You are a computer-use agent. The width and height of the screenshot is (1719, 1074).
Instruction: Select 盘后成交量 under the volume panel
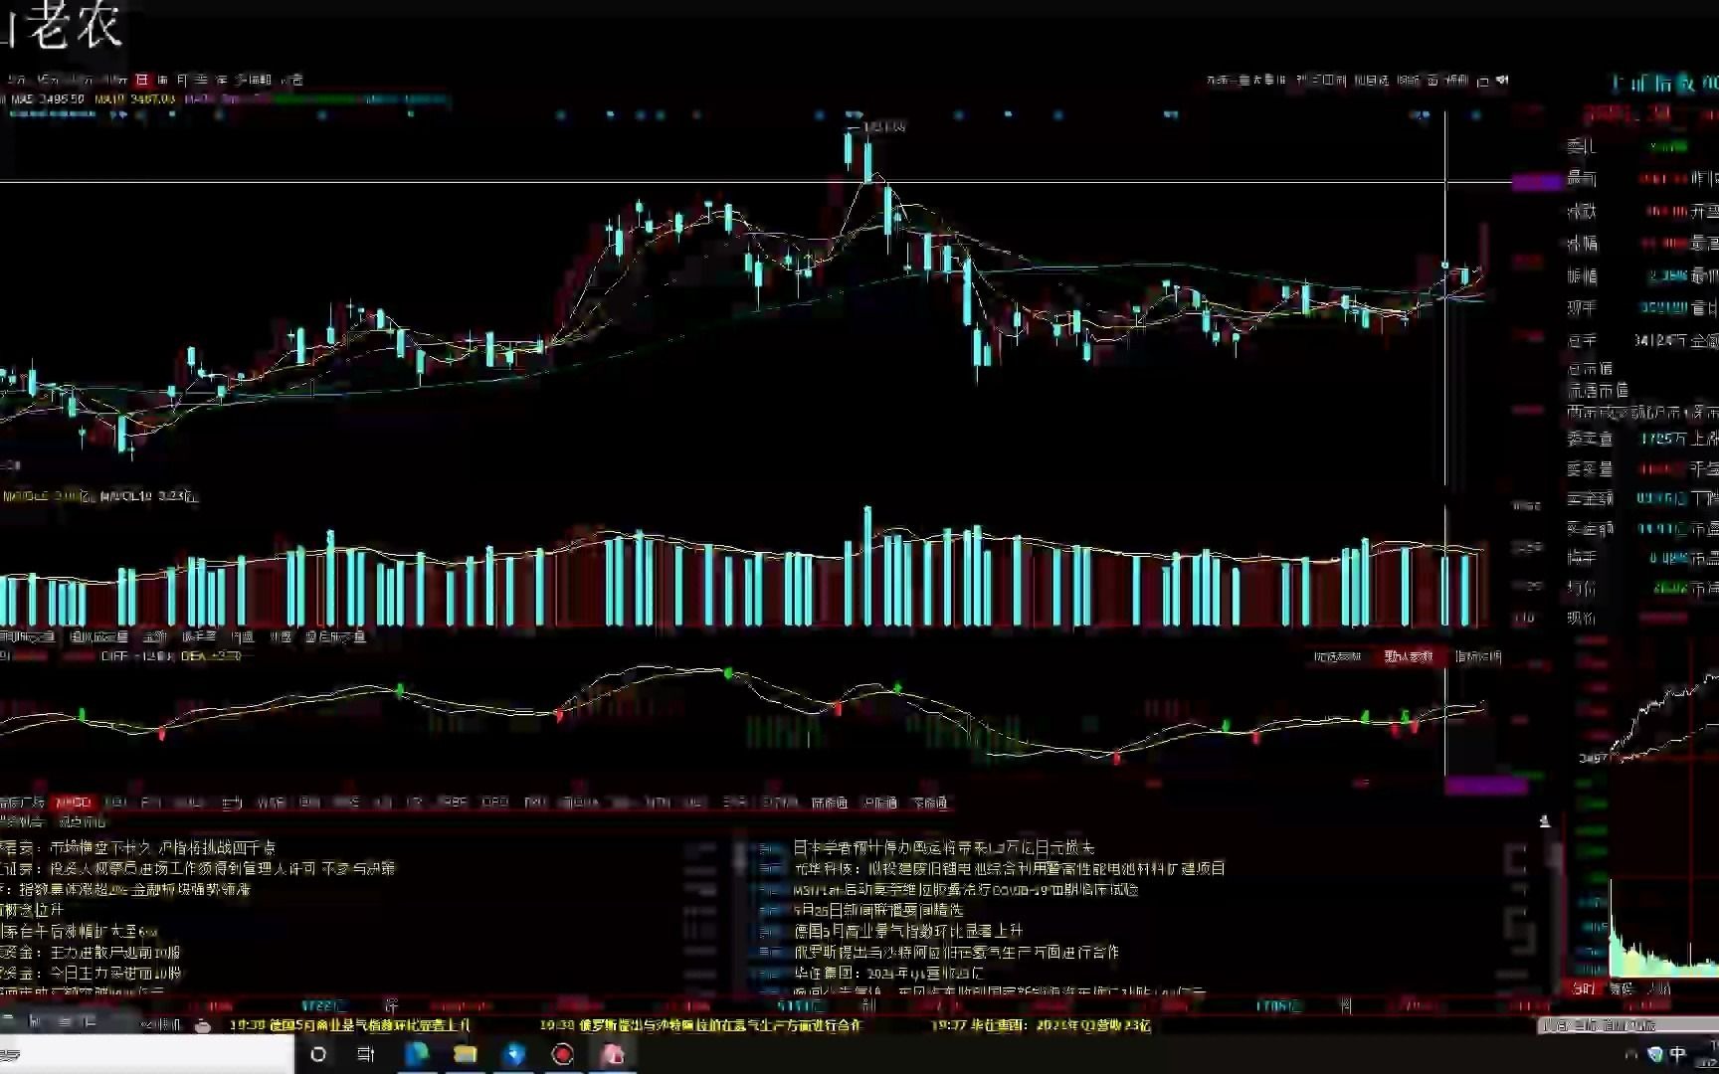pyautogui.click(x=335, y=636)
